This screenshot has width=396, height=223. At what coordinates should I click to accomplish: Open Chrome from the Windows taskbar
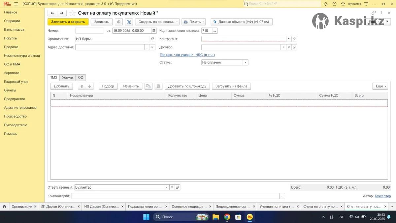[227, 217]
